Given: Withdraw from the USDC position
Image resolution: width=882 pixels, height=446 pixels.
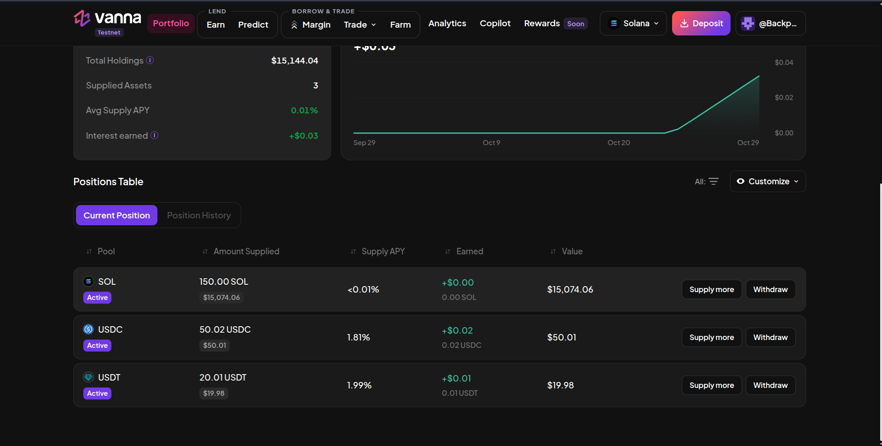Looking at the screenshot, I should click(771, 337).
